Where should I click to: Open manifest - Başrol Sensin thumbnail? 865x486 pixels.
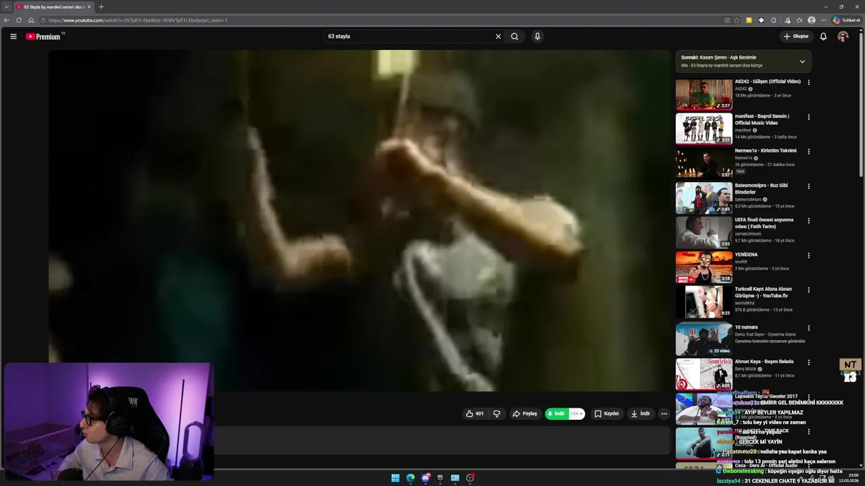pos(704,129)
